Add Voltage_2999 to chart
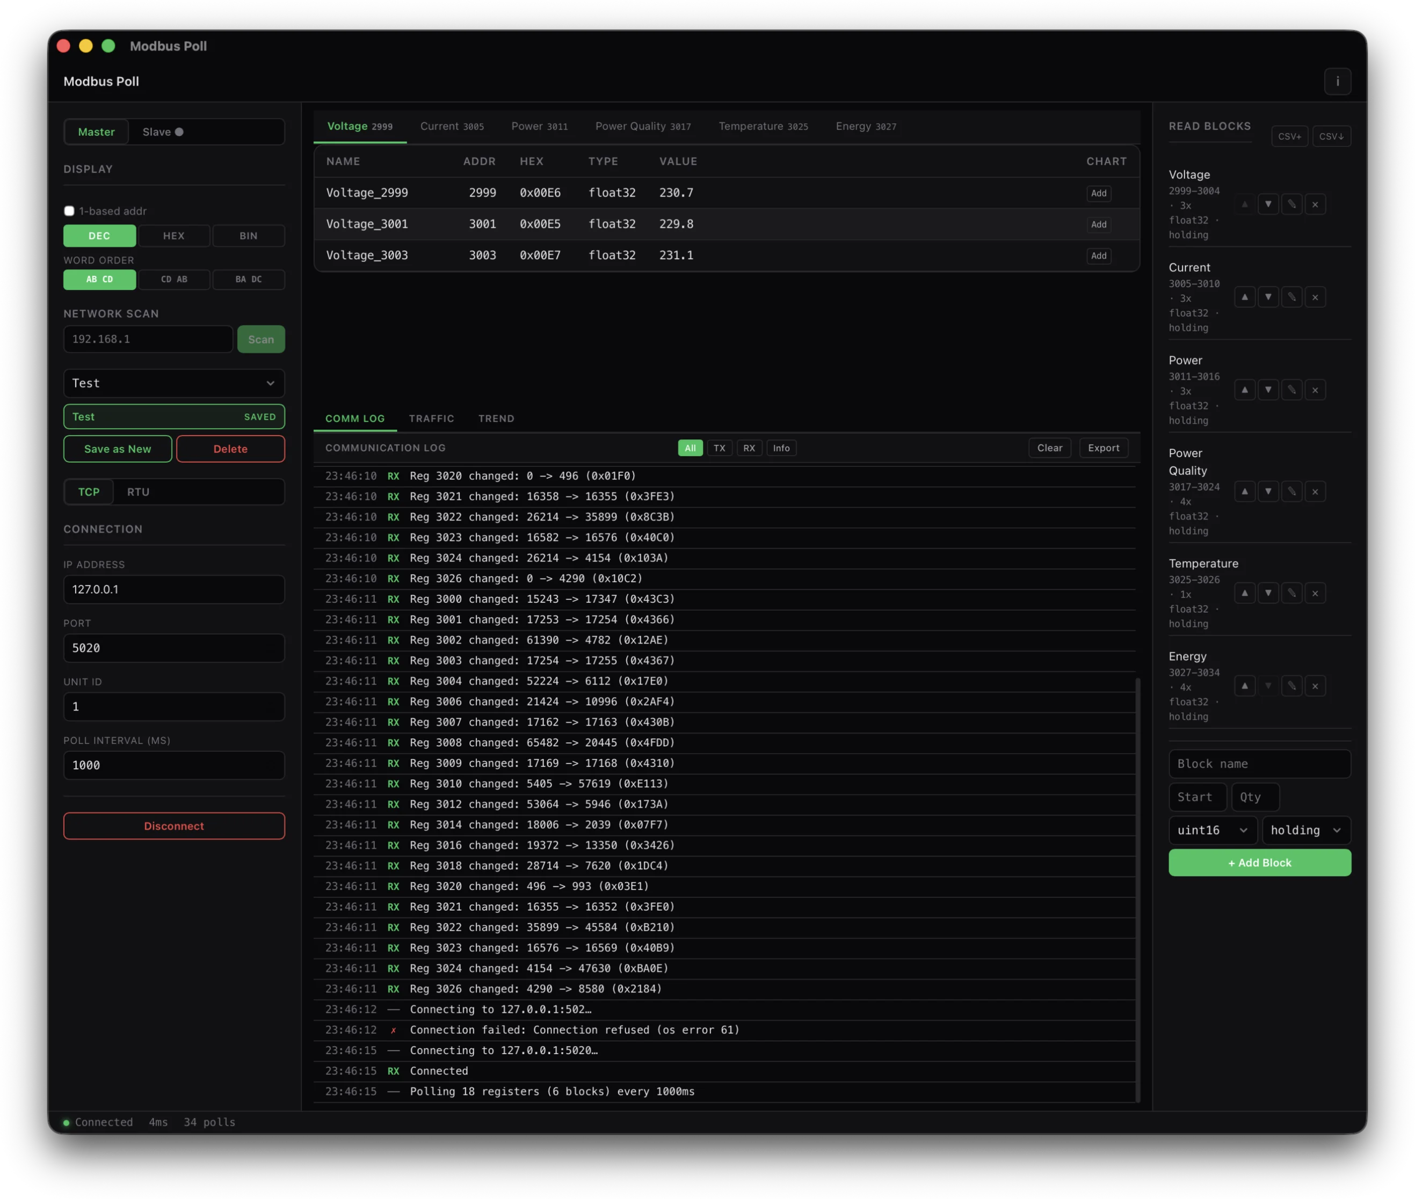1415x1199 pixels. (1098, 193)
